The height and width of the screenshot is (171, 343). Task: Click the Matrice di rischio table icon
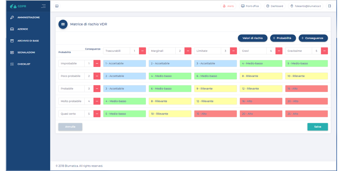[63, 24]
